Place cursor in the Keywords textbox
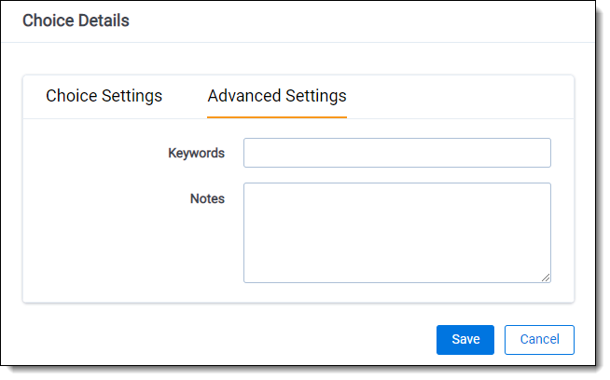Screen dimensions: 610x380 (x=396, y=153)
